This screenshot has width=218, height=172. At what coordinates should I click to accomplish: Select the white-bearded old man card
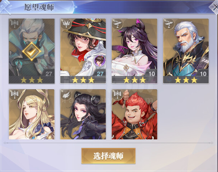186,51
